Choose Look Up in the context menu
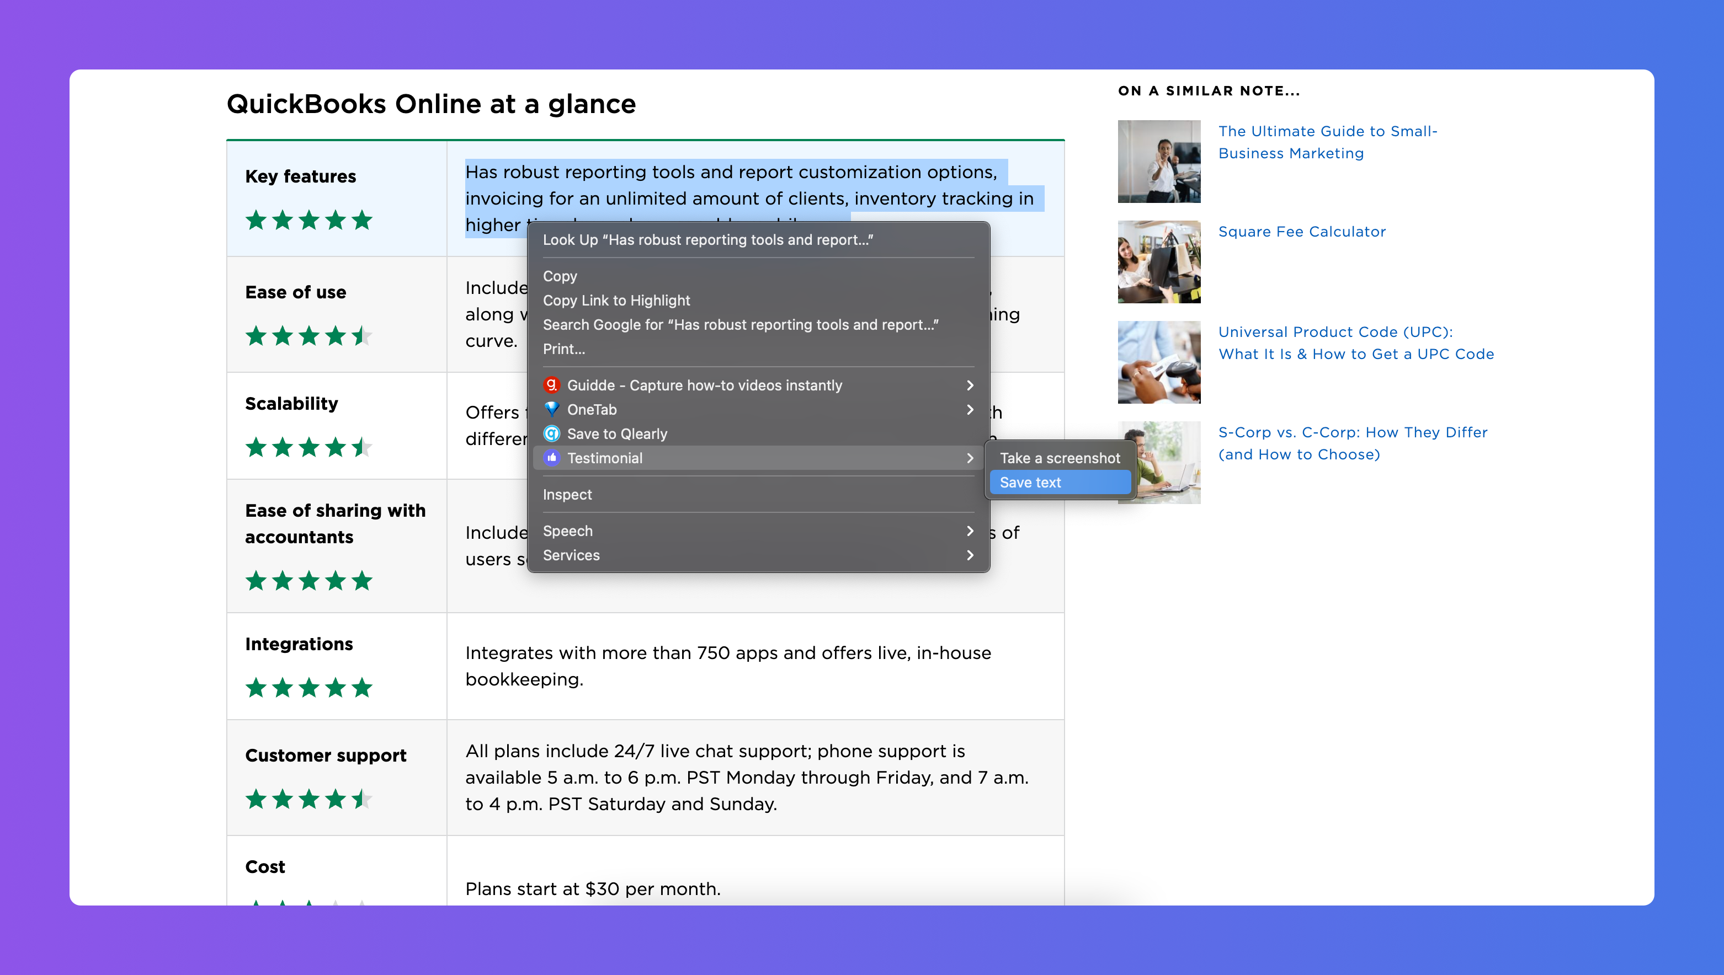Viewport: 1724px width, 975px height. pos(758,240)
